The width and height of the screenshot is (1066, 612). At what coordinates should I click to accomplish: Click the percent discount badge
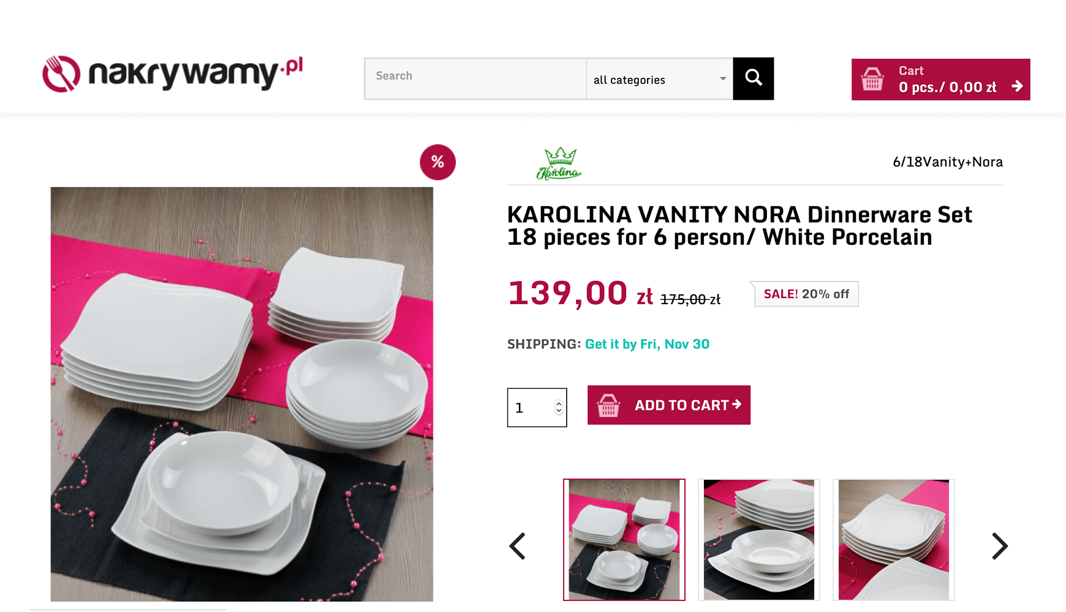tap(437, 162)
